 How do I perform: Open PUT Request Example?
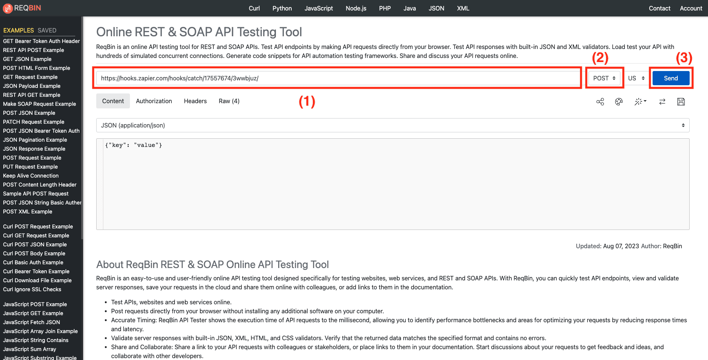pyautogui.click(x=31, y=167)
